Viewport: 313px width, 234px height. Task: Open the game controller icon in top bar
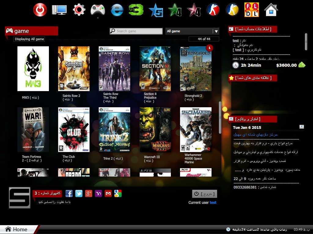98,10
